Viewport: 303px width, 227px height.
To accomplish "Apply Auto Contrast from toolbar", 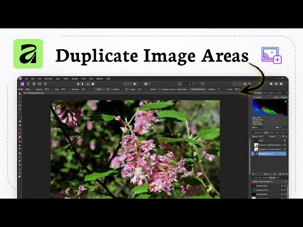I will [83, 84].
